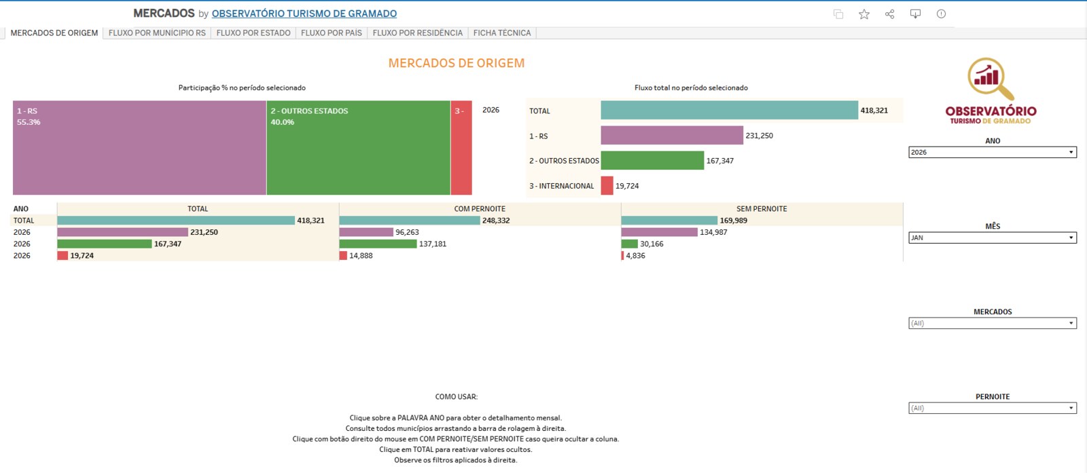Open the share icon
The image size is (1087, 473).
click(890, 14)
